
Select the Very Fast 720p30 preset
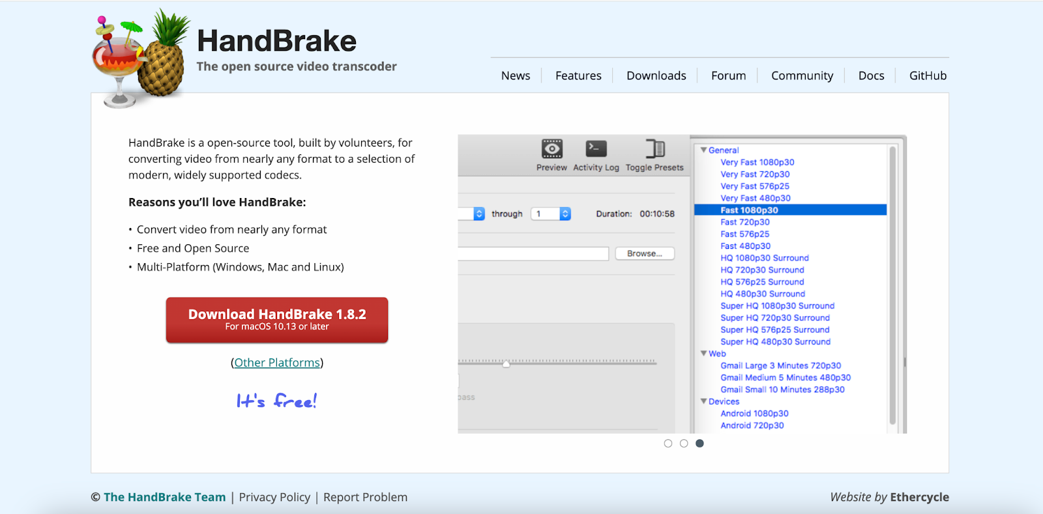click(x=755, y=174)
